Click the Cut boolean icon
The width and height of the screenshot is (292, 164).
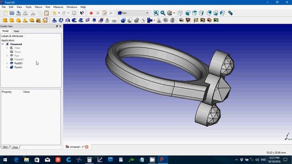point(130,20)
